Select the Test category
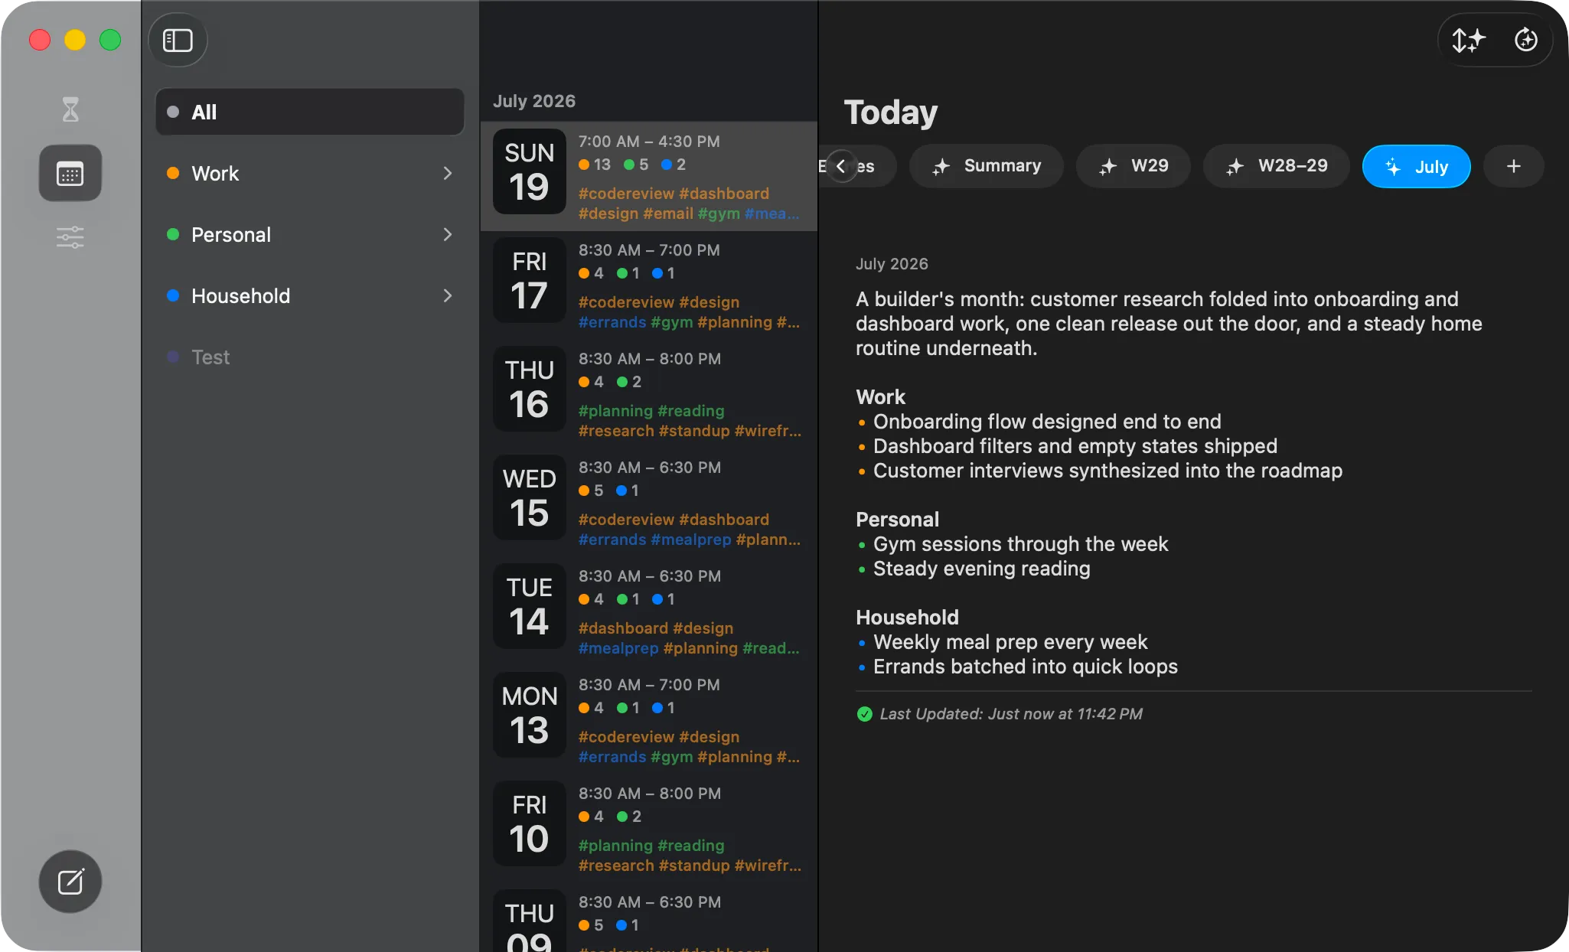Screen dimensions: 1569x952 (x=309, y=357)
